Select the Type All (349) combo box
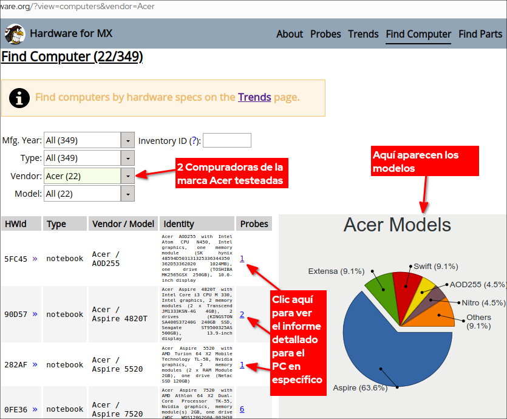 [89, 158]
